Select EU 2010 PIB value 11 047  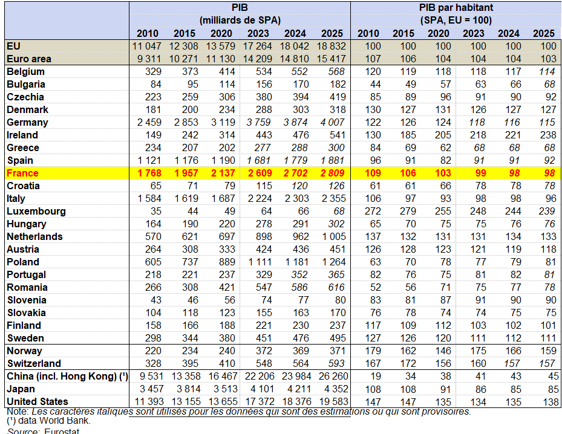pos(147,46)
